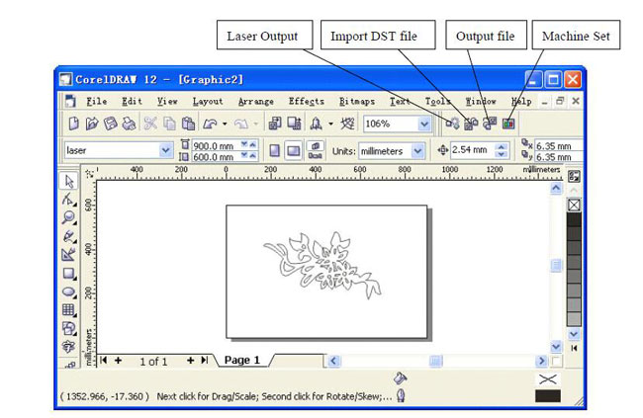This screenshot has width=643, height=418.
Task: Click the Import DST file icon
Action: click(471, 125)
